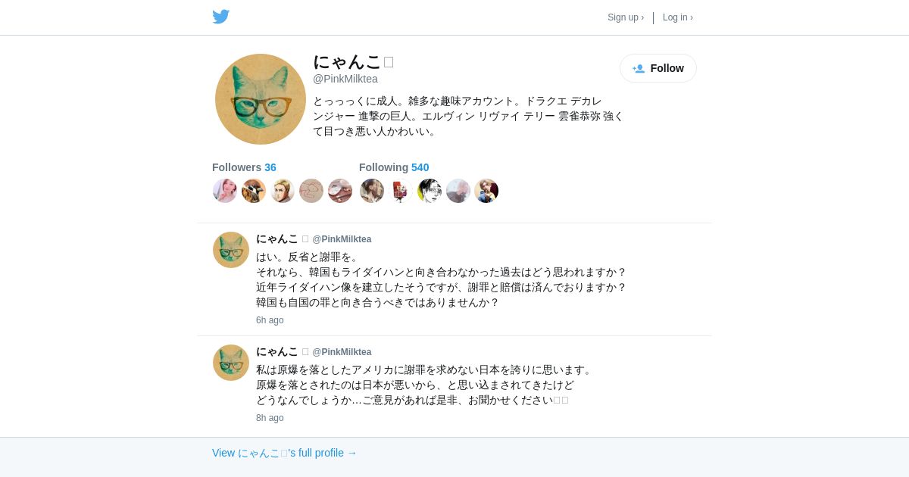This screenshot has width=909, height=477.
Task: Select the second follower avatar
Action: click(254, 191)
